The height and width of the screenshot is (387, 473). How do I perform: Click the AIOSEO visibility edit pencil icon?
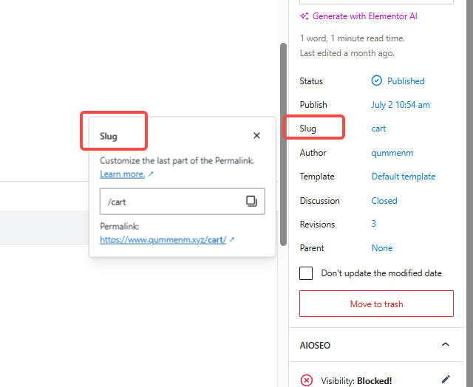(446, 380)
